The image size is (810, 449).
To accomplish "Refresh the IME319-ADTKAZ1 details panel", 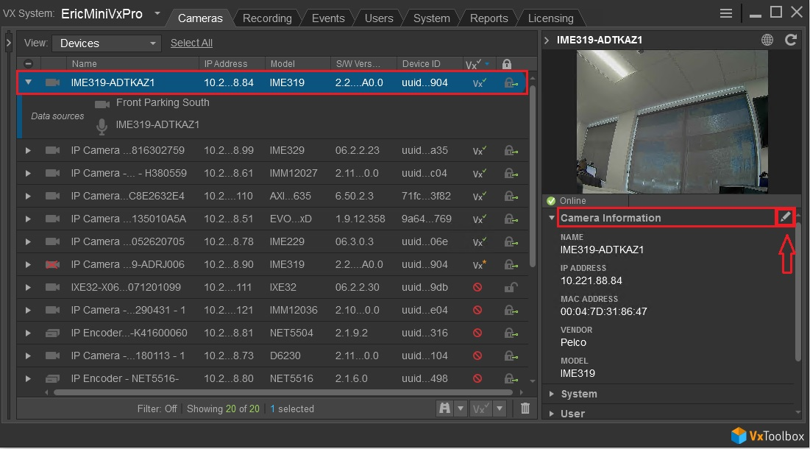I will point(791,40).
